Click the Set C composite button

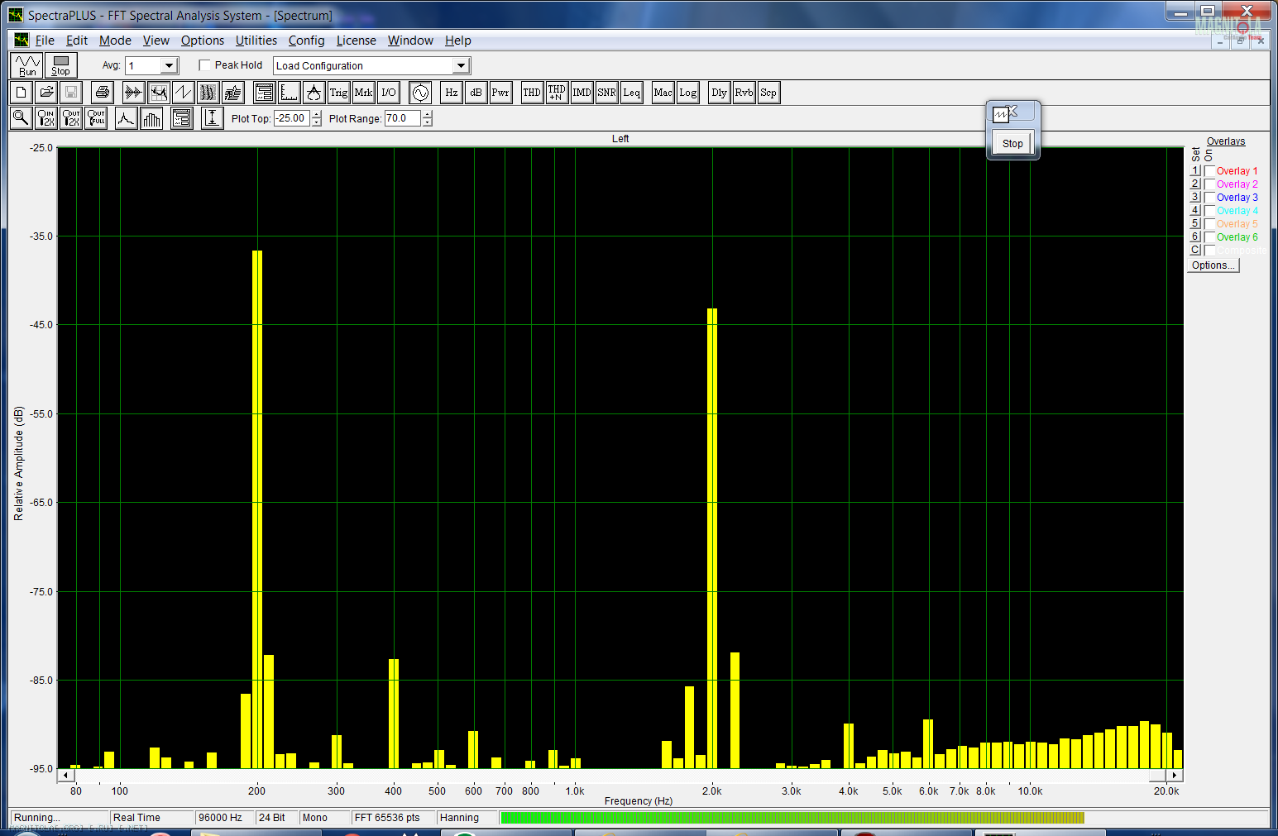(x=1195, y=251)
